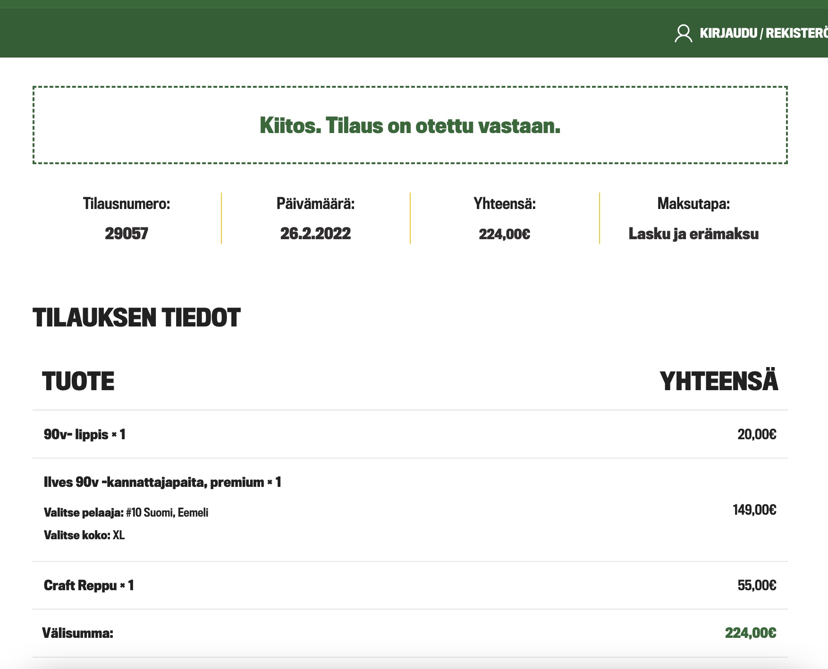Select the 149,00€ price

tap(755, 510)
